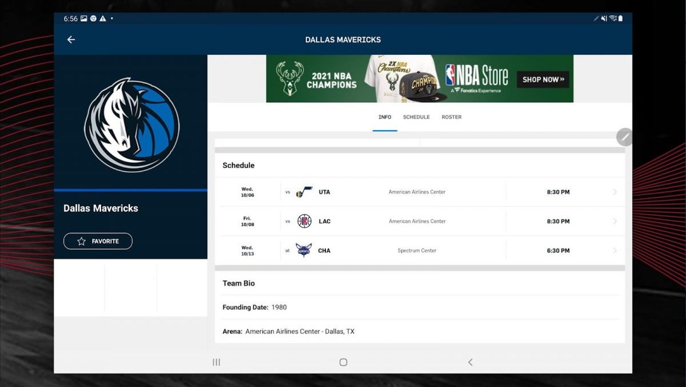Switch to the Roster tab
The width and height of the screenshot is (686, 387).
pyautogui.click(x=451, y=117)
